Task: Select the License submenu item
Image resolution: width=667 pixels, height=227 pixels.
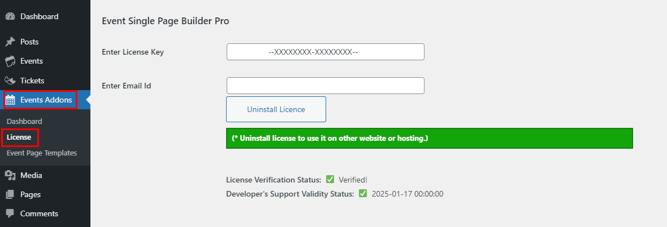Action: click(x=19, y=137)
